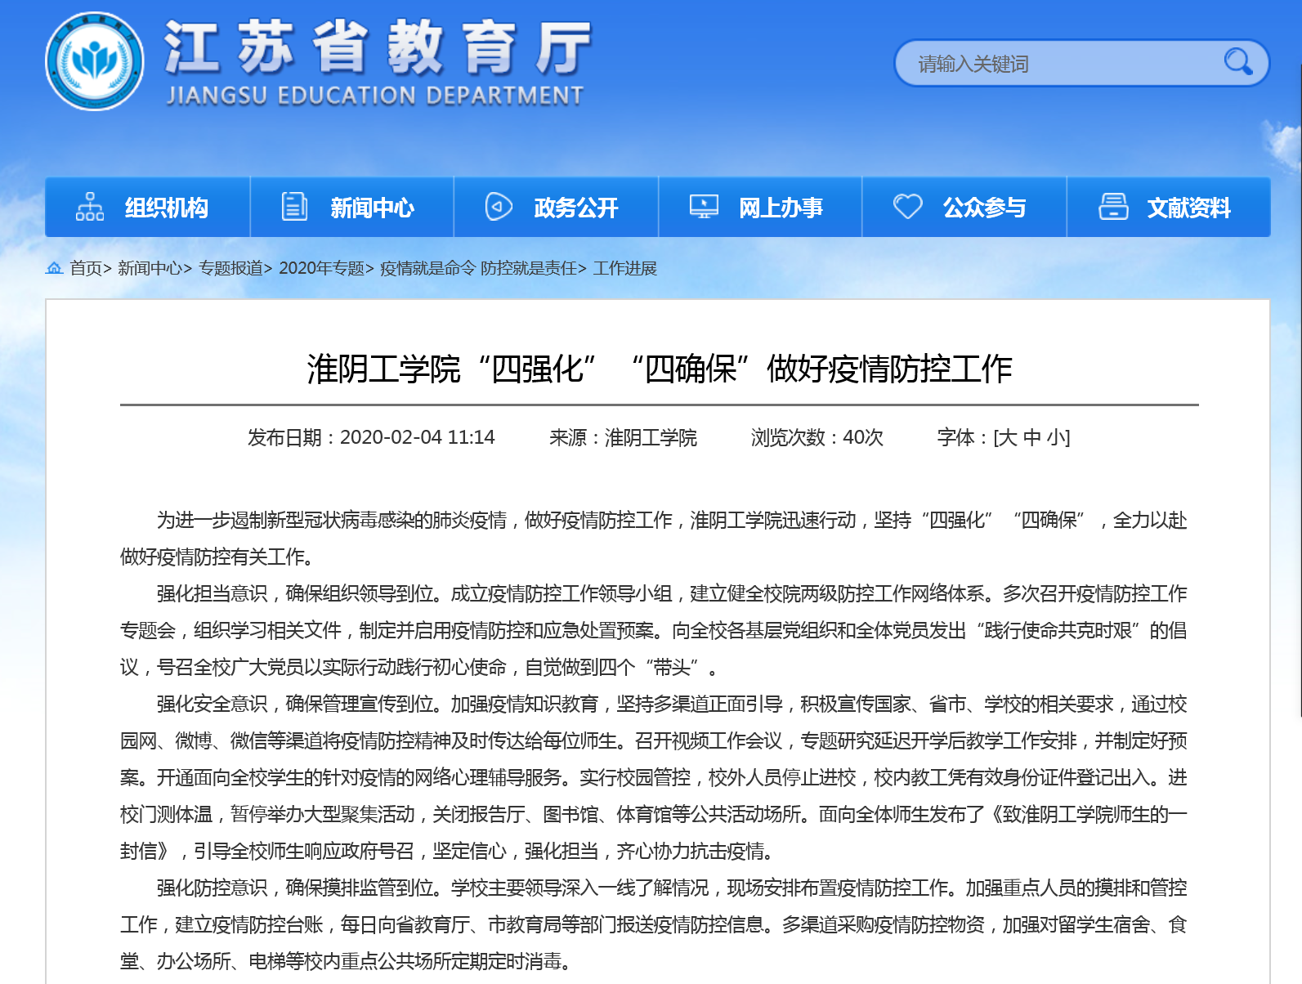Image resolution: width=1302 pixels, height=984 pixels.
Task: Open the 新闻中心 navigation menu
Action: [x=372, y=208]
